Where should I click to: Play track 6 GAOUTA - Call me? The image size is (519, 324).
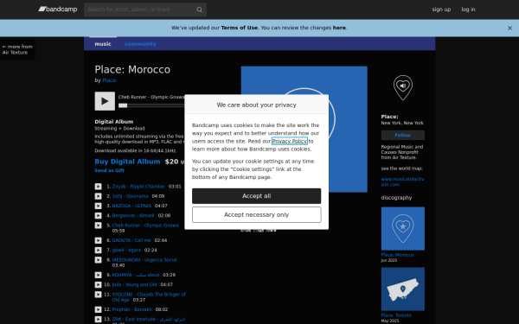point(99,240)
